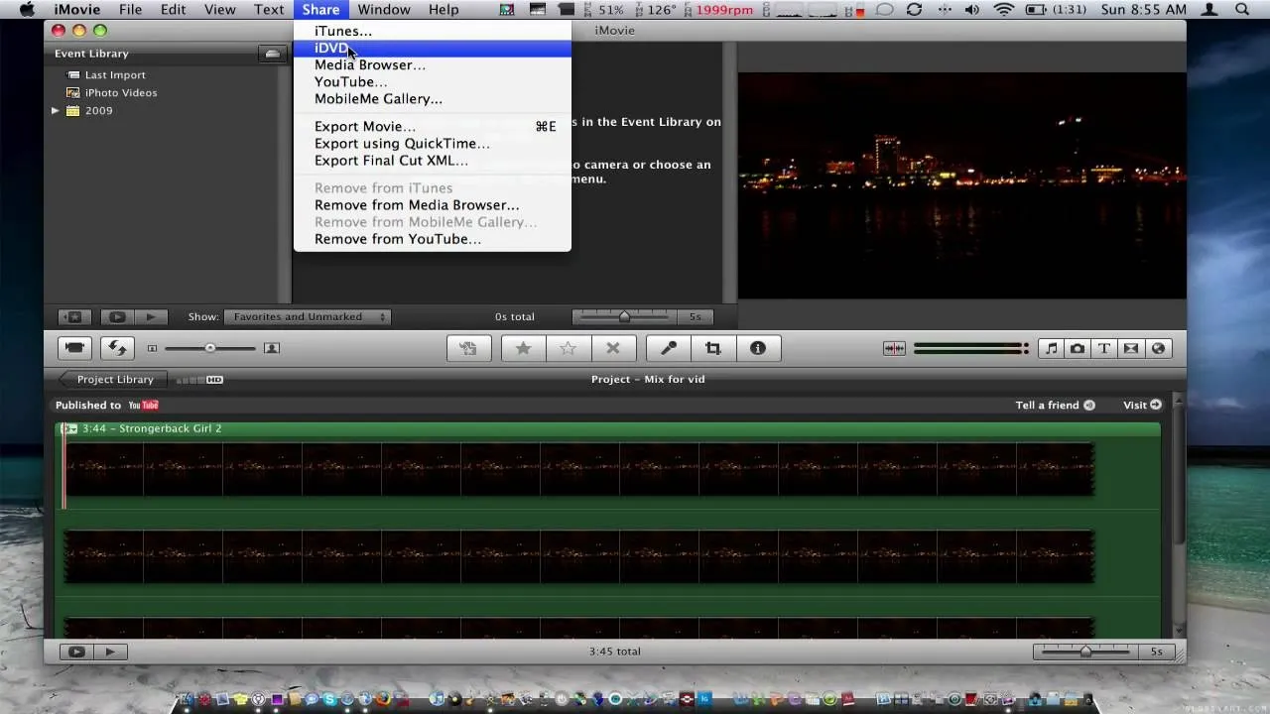Choose Media Browser… from Share menu
Viewport: 1270px width, 714px height.
coord(432,64)
